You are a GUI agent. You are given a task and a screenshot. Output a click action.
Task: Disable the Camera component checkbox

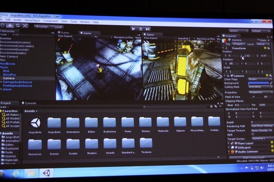(232, 76)
